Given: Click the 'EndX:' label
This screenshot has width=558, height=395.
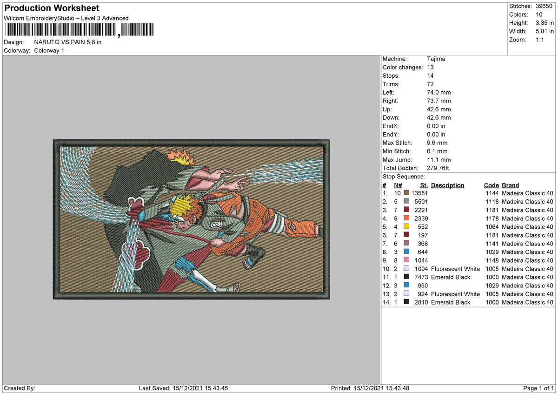Looking at the screenshot, I should click(x=391, y=126).
